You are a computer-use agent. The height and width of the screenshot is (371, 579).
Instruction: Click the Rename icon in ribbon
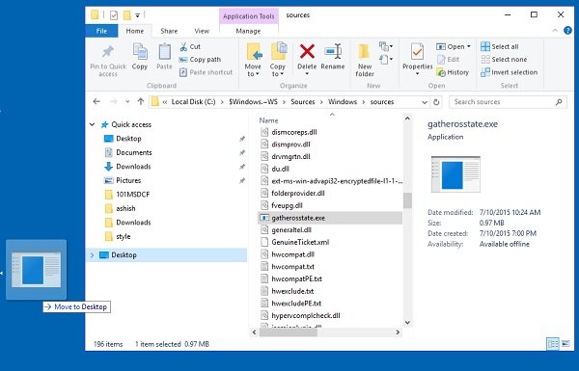pyautogui.click(x=333, y=52)
